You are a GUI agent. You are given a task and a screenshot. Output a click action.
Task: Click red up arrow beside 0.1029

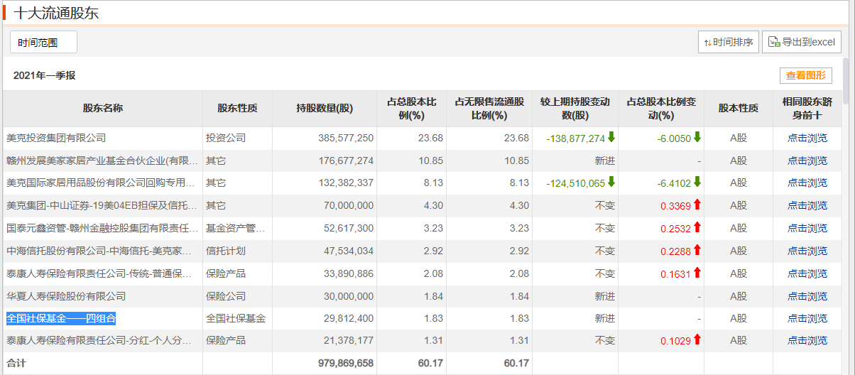[697, 340]
